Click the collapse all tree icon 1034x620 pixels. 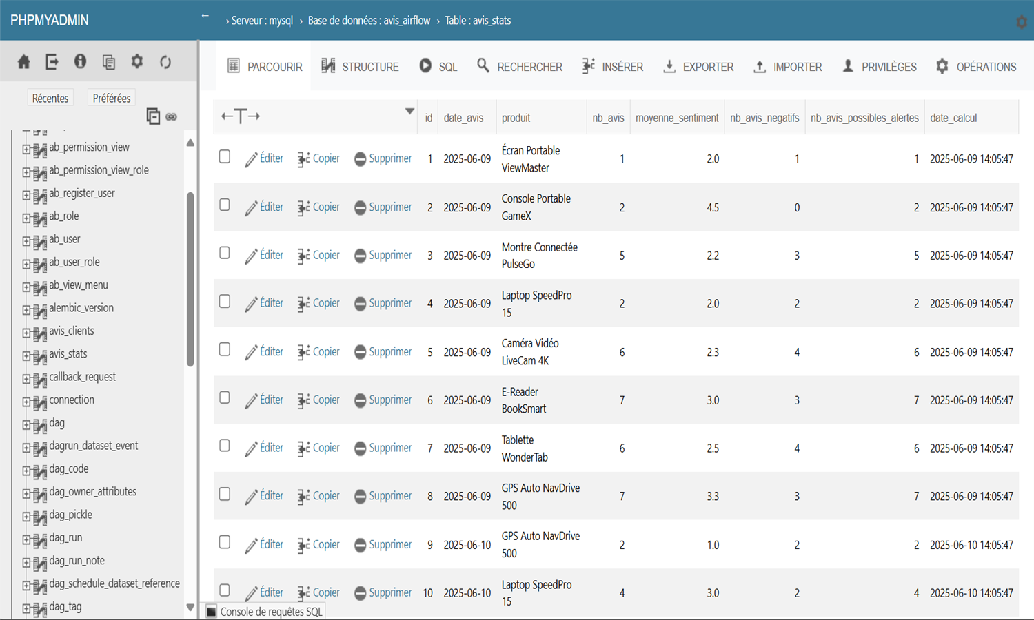[153, 116]
